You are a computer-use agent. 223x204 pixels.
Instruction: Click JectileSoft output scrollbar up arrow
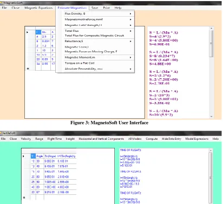210,151
